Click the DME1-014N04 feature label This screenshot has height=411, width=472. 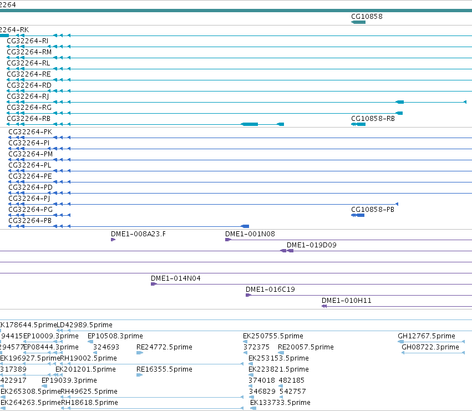pos(176,278)
